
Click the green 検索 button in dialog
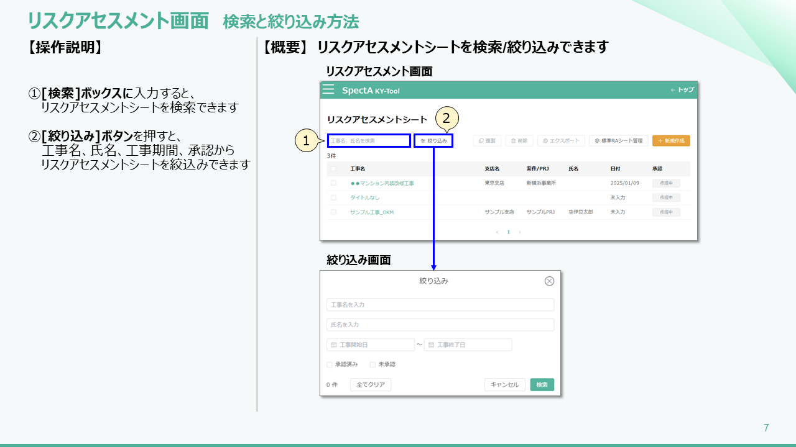tap(542, 385)
